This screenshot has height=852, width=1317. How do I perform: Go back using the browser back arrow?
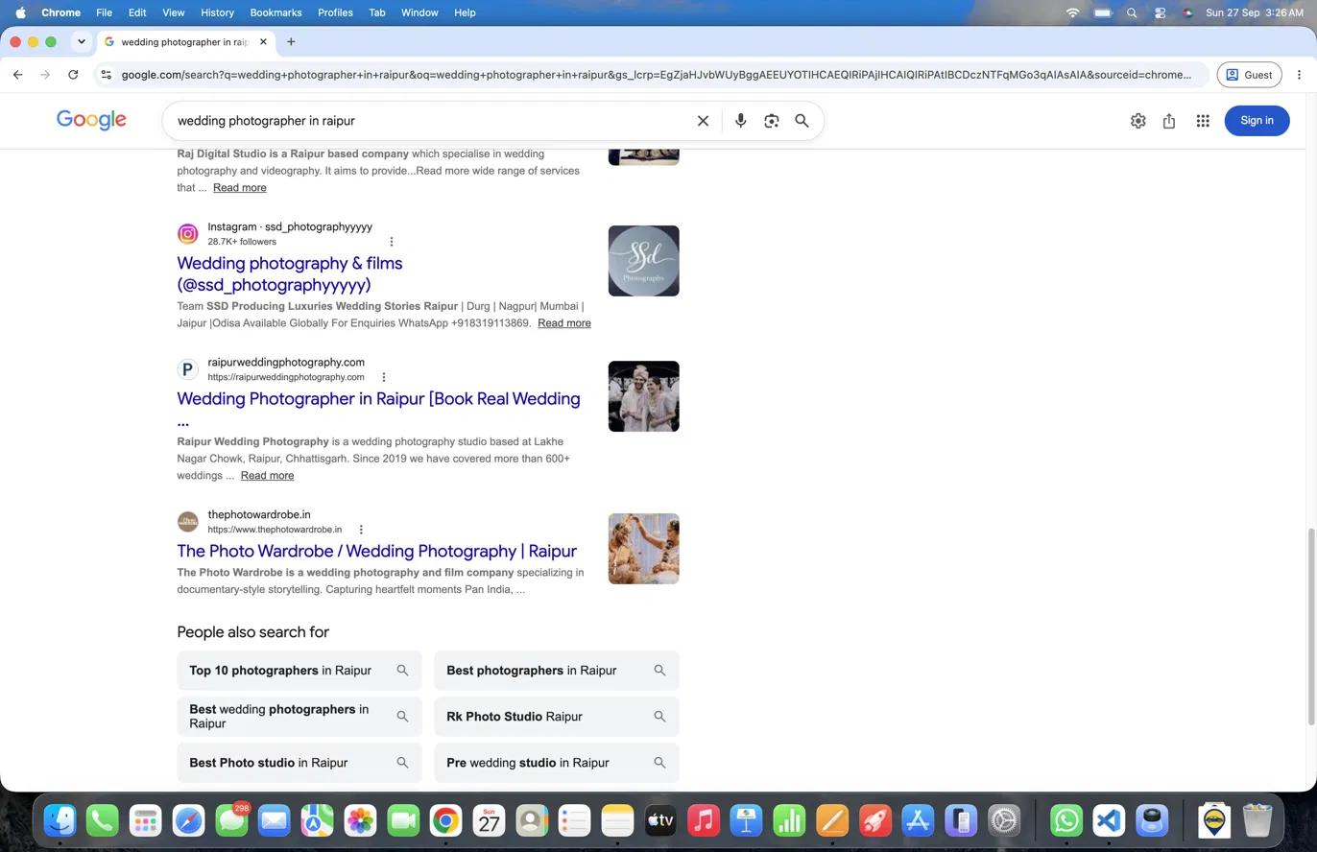(x=18, y=75)
